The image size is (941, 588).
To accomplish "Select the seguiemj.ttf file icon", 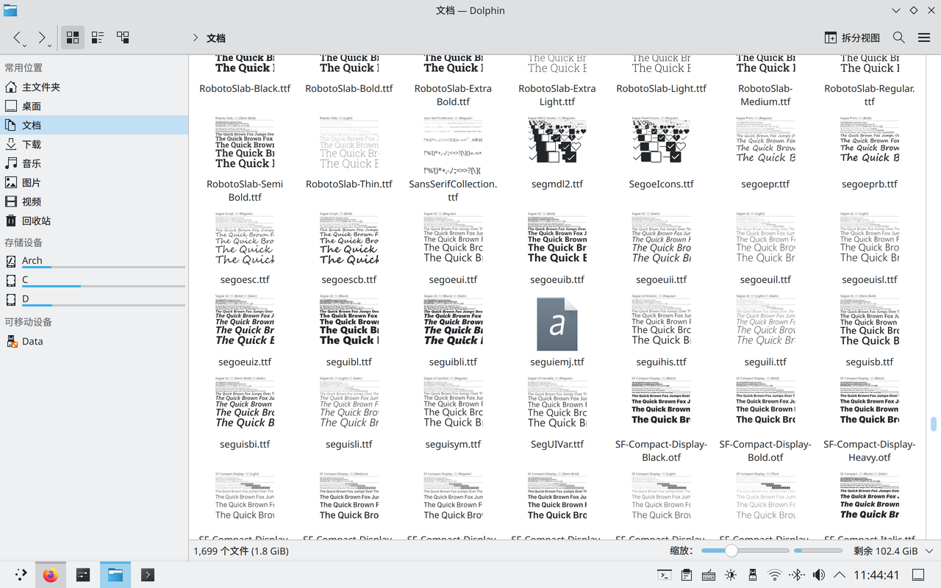I will 557,324.
